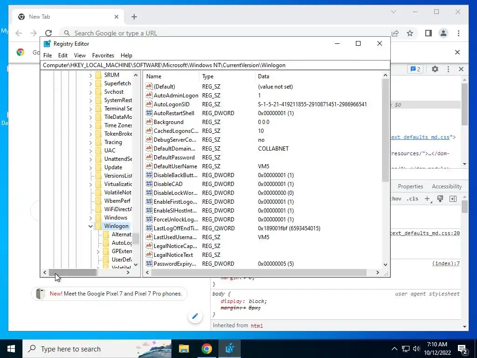Click the Winlogon folder icon in tree

click(x=98, y=226)
